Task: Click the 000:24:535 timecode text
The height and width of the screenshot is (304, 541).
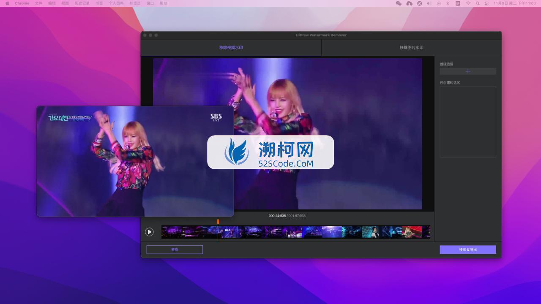Action: click(x=277, y=216)
